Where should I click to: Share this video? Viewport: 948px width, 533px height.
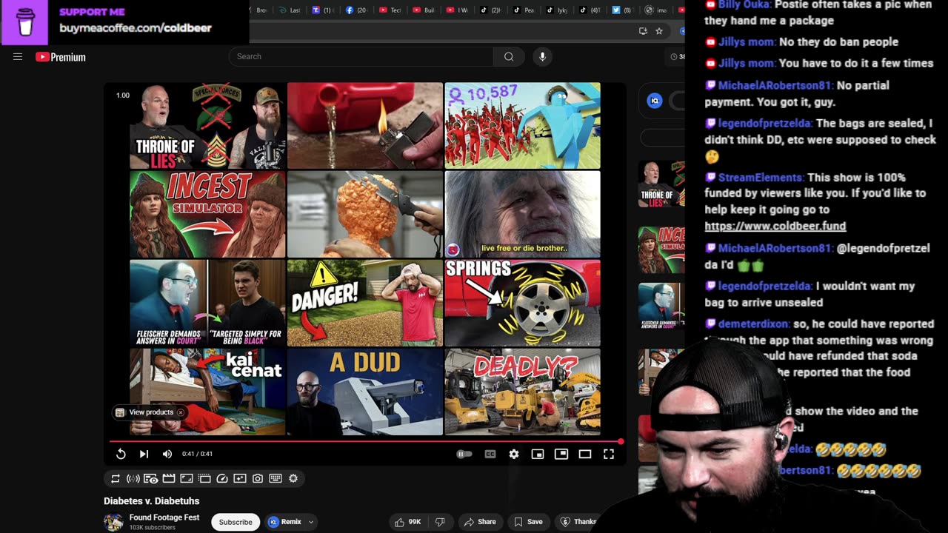point(479,522)
